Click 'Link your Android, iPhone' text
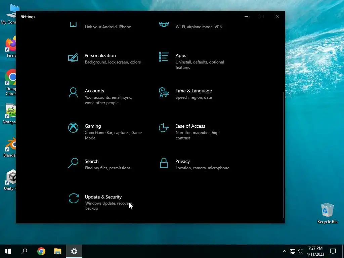 (x=108, y=27)
